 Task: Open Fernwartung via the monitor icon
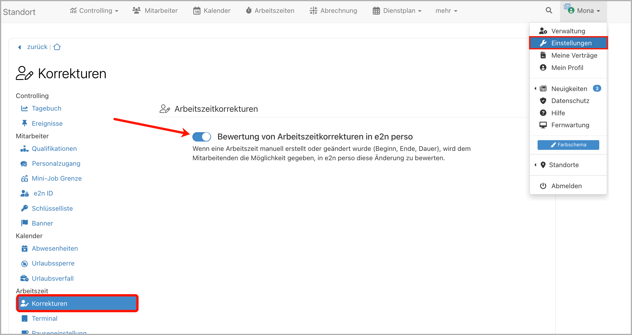click(543, 125)
